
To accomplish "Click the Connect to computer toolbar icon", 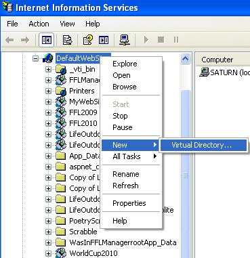I will pos(125,40).
